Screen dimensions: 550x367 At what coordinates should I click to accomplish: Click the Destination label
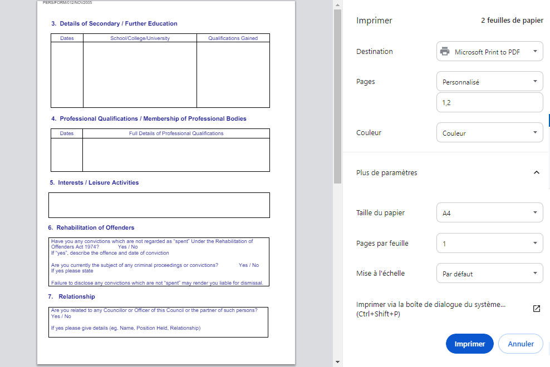point(374,52)
